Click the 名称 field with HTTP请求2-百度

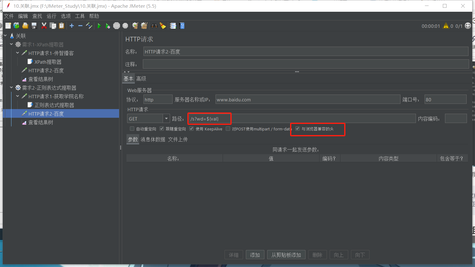point(306,52)
